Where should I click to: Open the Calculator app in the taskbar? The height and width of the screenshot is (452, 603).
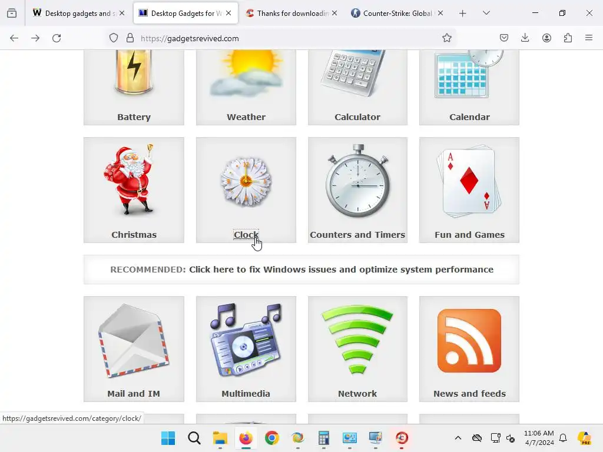[324, 438]
